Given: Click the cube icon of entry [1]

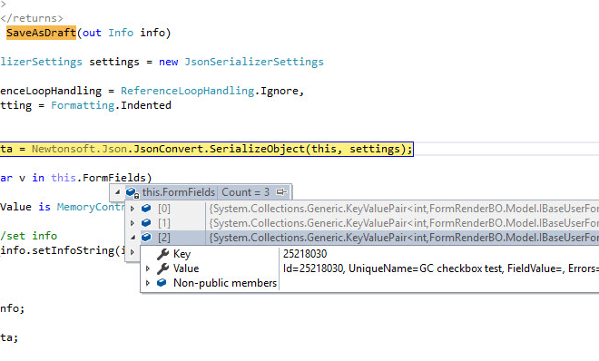Looking at the screenshot, I should tap(146, 223).
